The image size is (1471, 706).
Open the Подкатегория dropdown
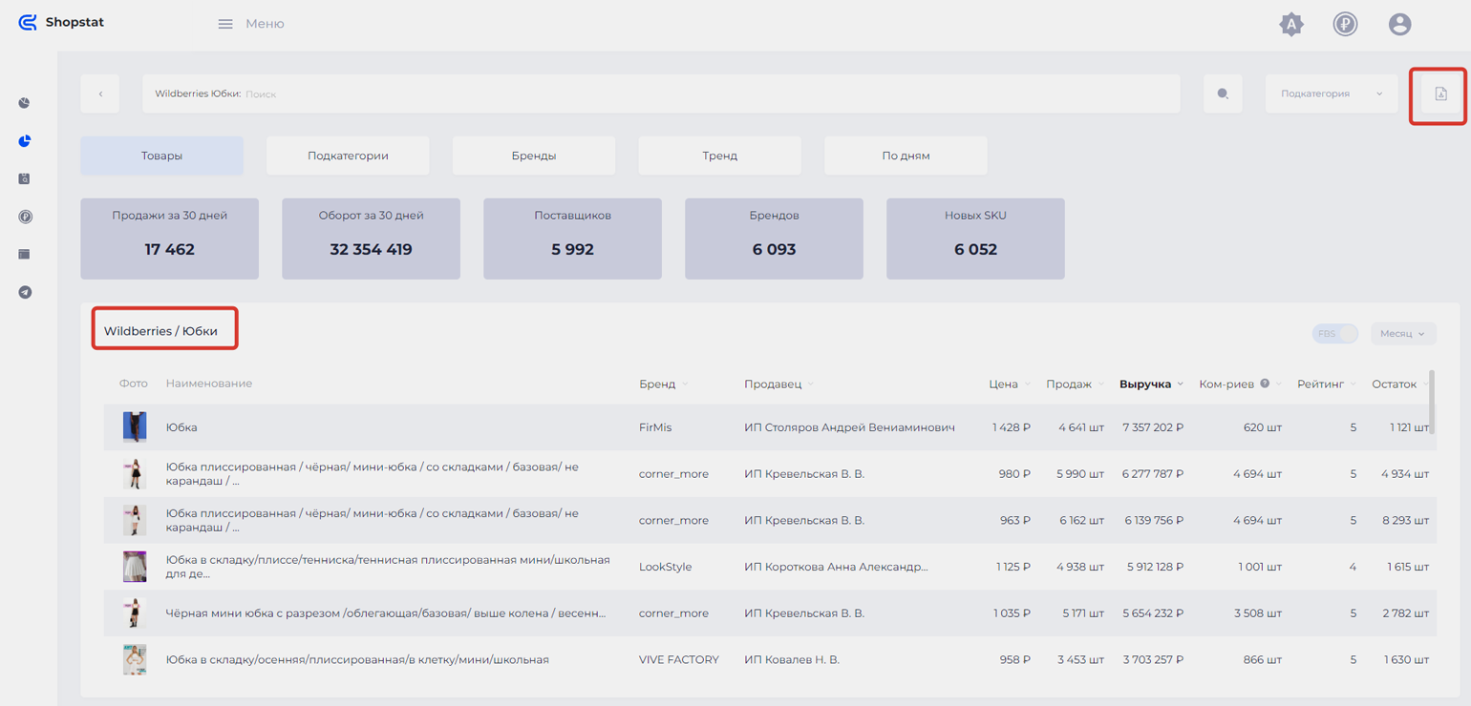click(1332, 93)
